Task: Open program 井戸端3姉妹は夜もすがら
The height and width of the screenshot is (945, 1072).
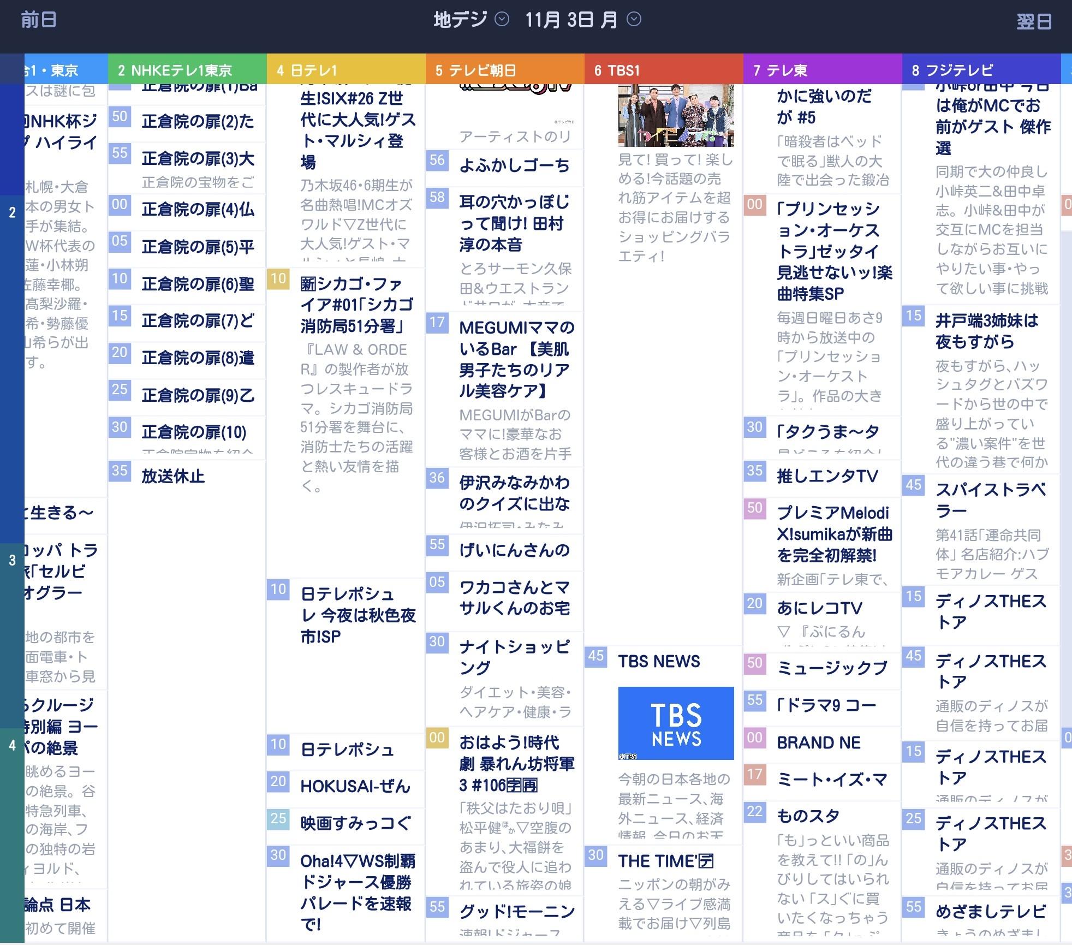Action: (x=986, y=331)
